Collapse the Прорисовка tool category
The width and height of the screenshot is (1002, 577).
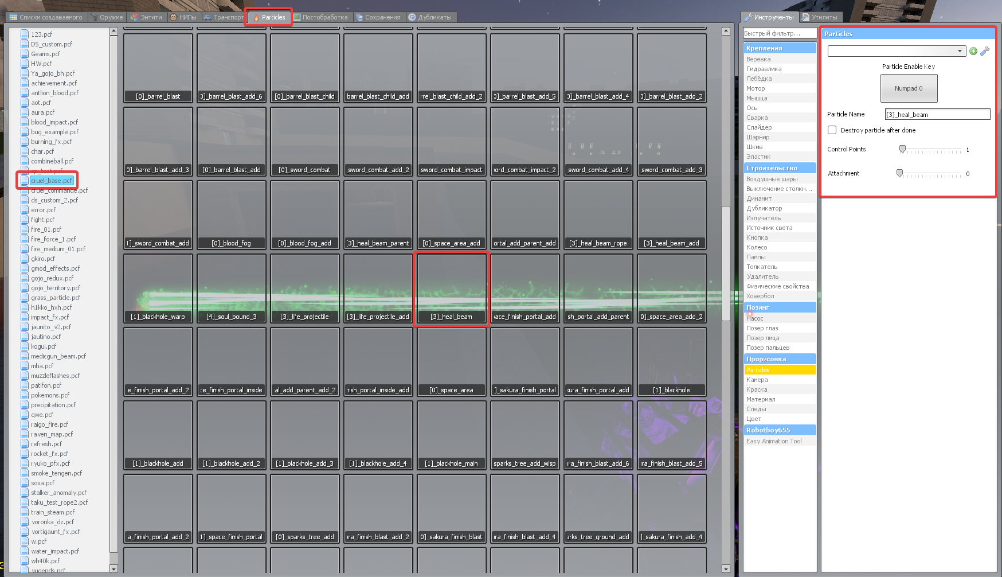(780, 359)
